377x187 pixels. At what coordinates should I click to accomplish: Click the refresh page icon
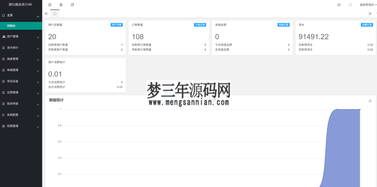pos(73,5)
